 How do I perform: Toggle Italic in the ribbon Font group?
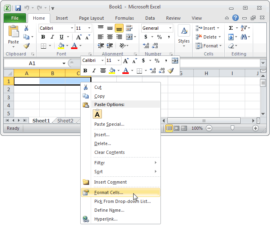pos(52,37)
